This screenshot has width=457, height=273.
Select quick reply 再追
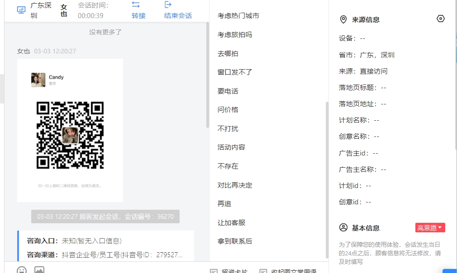click(224, 204)
